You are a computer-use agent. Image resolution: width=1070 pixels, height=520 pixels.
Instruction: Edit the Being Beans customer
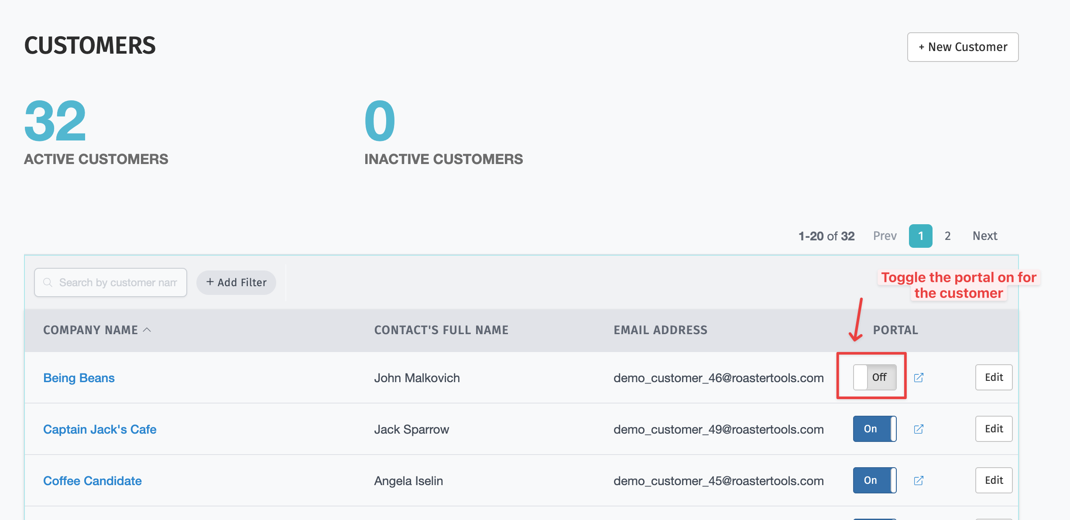994,377
